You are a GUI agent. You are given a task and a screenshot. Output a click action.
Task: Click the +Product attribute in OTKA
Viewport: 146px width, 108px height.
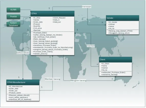36,24
